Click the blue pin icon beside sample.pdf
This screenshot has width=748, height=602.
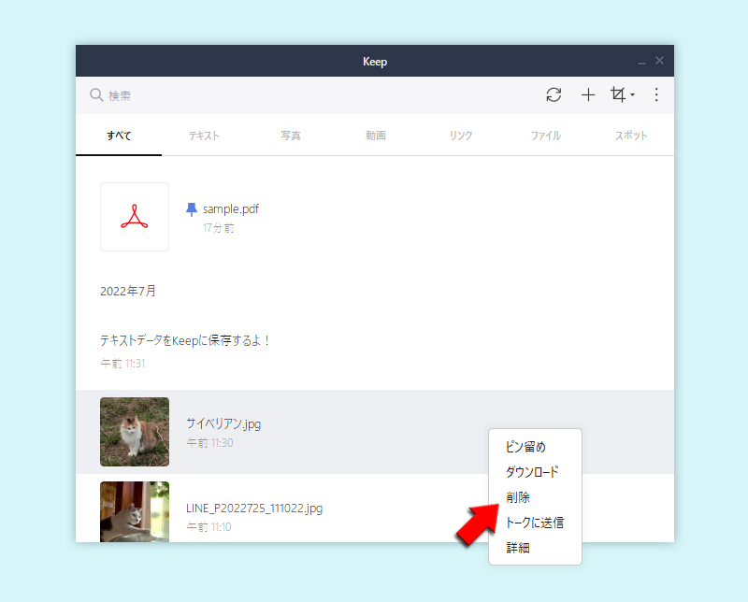192,208
